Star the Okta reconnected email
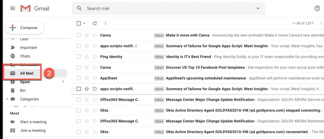 point(87,132)
